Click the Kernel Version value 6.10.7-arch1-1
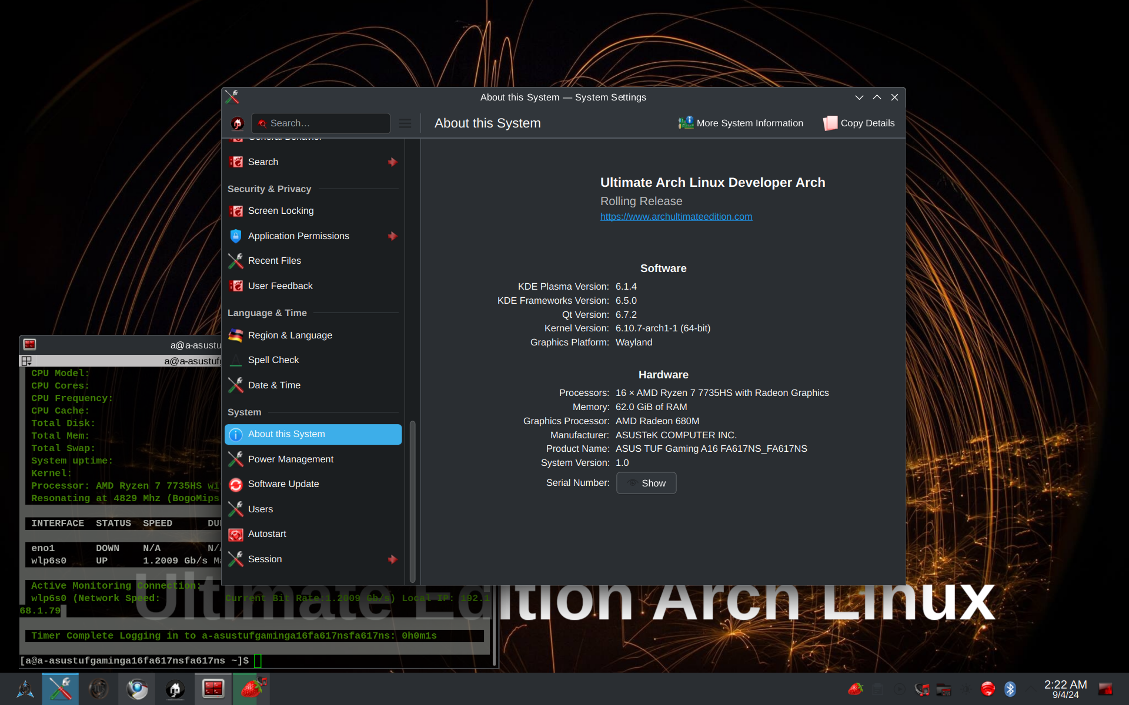This screenshot has width=1129, height=705. coord(663,328)
